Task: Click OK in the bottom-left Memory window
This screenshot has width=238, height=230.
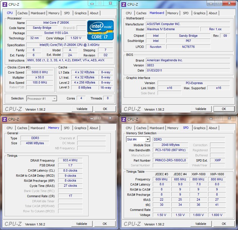Action: [105, 224]
